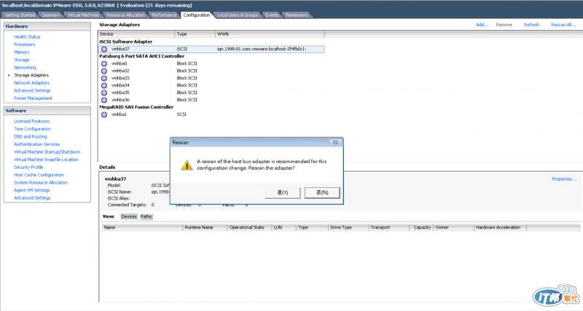The height and width of the screenshot is (311, 583).
Task: Open Networking in Hardware panel
Action: [25, 68]
